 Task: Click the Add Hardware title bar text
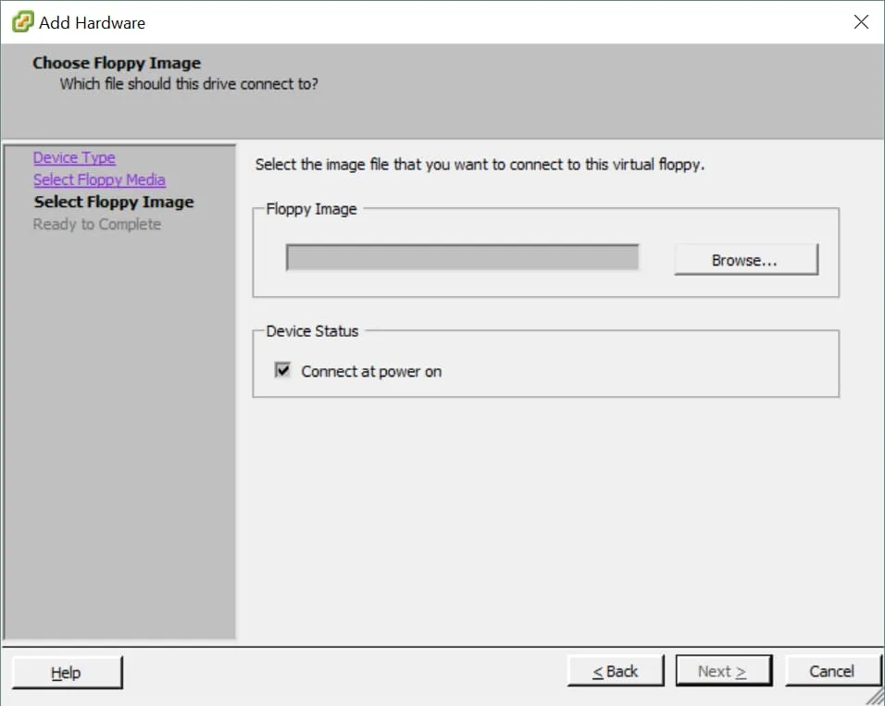(92, 23)
